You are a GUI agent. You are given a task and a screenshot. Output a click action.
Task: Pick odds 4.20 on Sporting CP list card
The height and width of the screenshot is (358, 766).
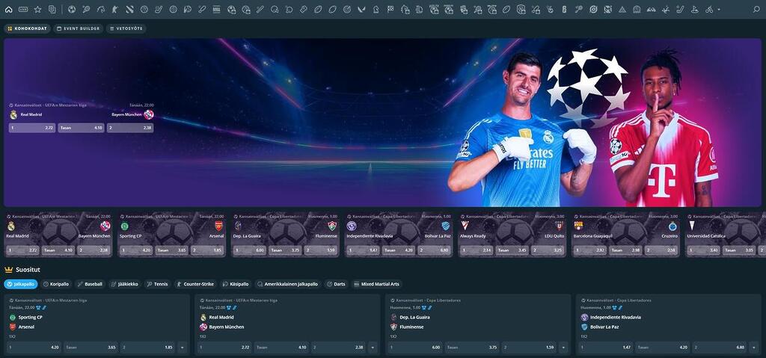pos(33,348)
